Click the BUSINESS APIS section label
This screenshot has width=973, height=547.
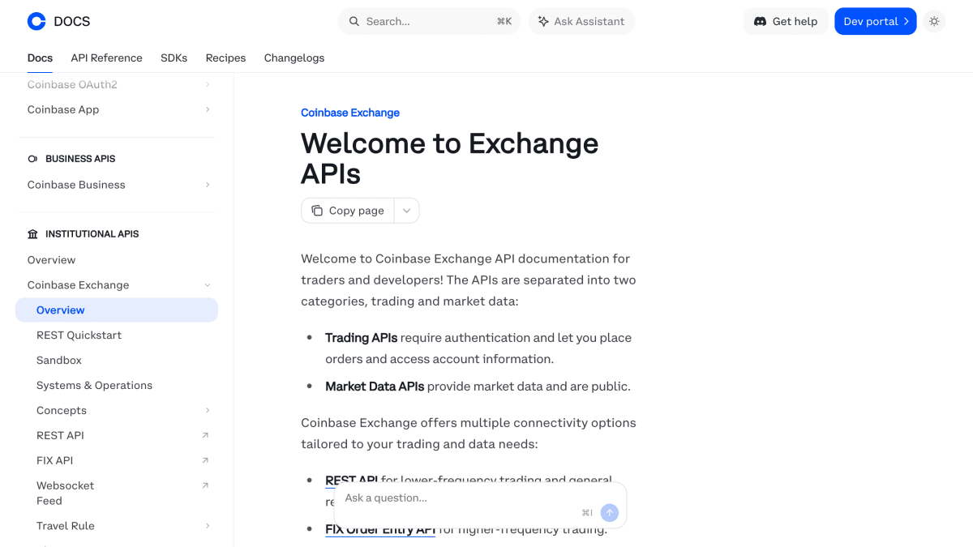click(x=80, y=159)
